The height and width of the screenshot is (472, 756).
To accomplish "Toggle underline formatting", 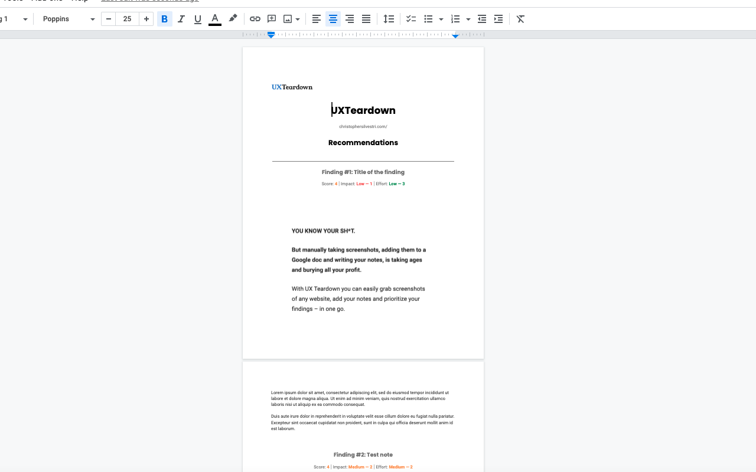I will [x=198, y=19].
